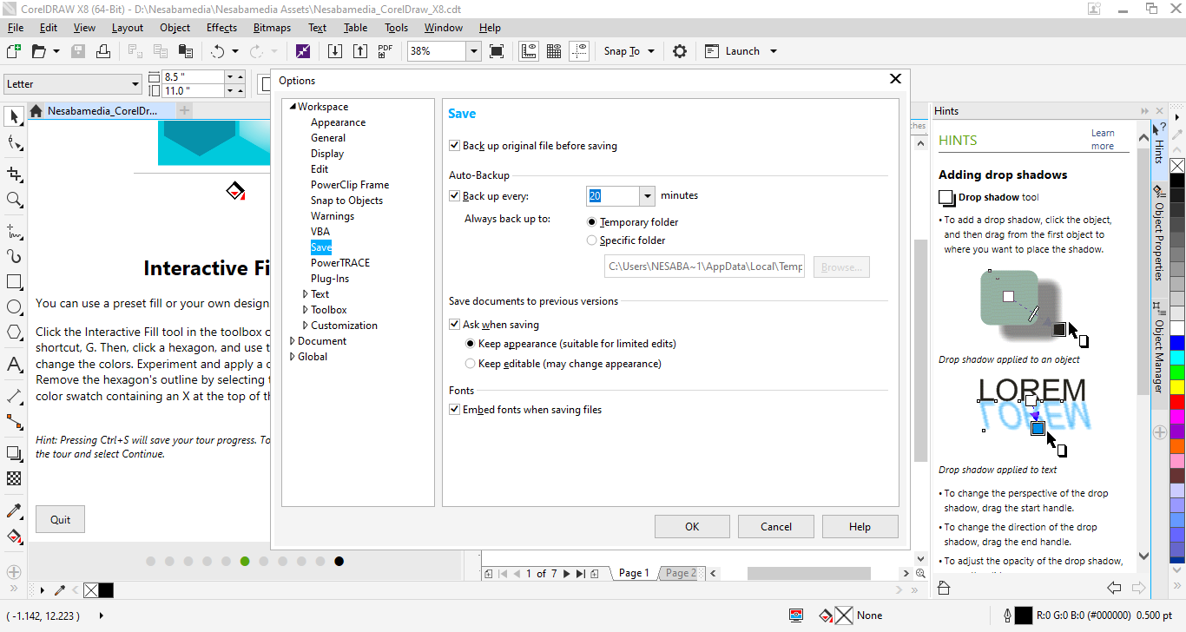The image size is (1186, 632).
Task: Expand the Toolbox tree node
Action: [x=305, y=310]
